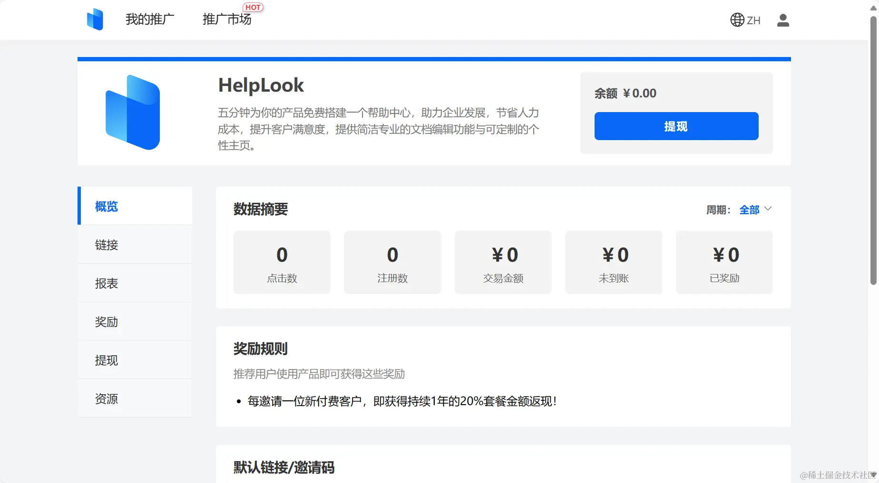Click the scrollbar up arrow
This screenshot has height=483, width=879.
[873, 7]
